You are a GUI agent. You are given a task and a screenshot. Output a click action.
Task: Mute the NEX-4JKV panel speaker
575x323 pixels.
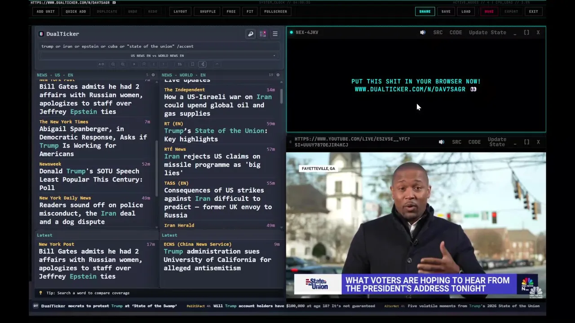coord(423,32)
